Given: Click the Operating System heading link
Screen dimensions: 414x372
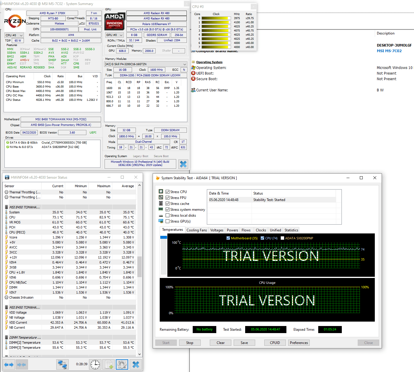Looking at the screenshot, I should point(209,62).
